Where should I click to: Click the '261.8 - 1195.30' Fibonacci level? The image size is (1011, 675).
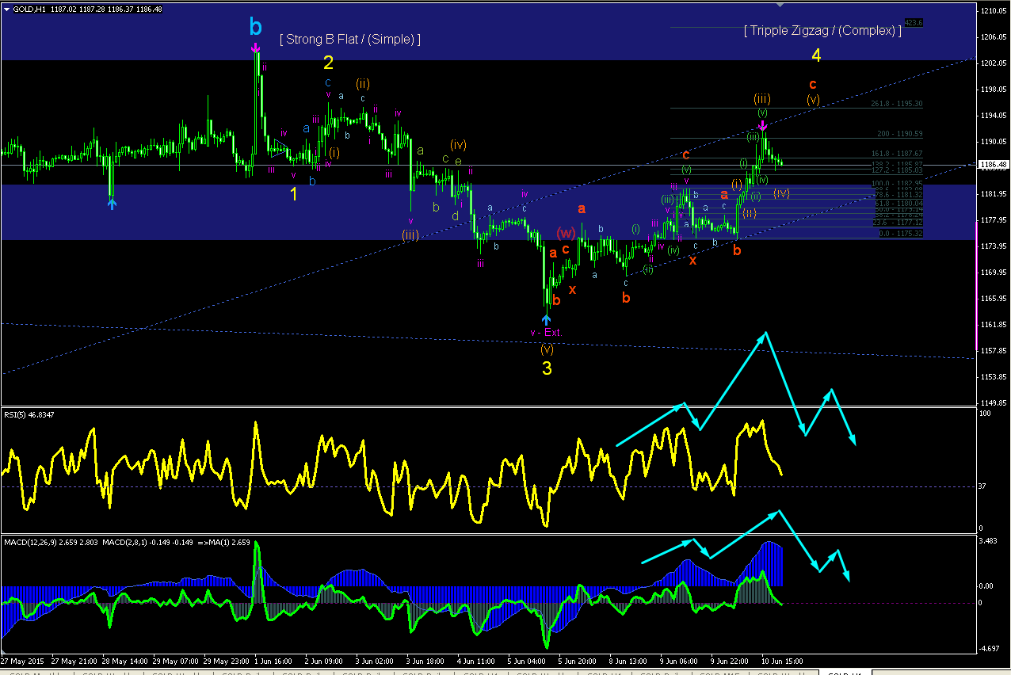pos(898,104)
